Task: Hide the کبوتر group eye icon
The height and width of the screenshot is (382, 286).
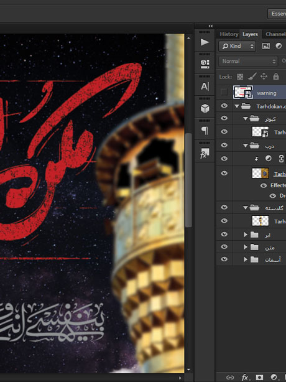Action: tap(224, 118)
